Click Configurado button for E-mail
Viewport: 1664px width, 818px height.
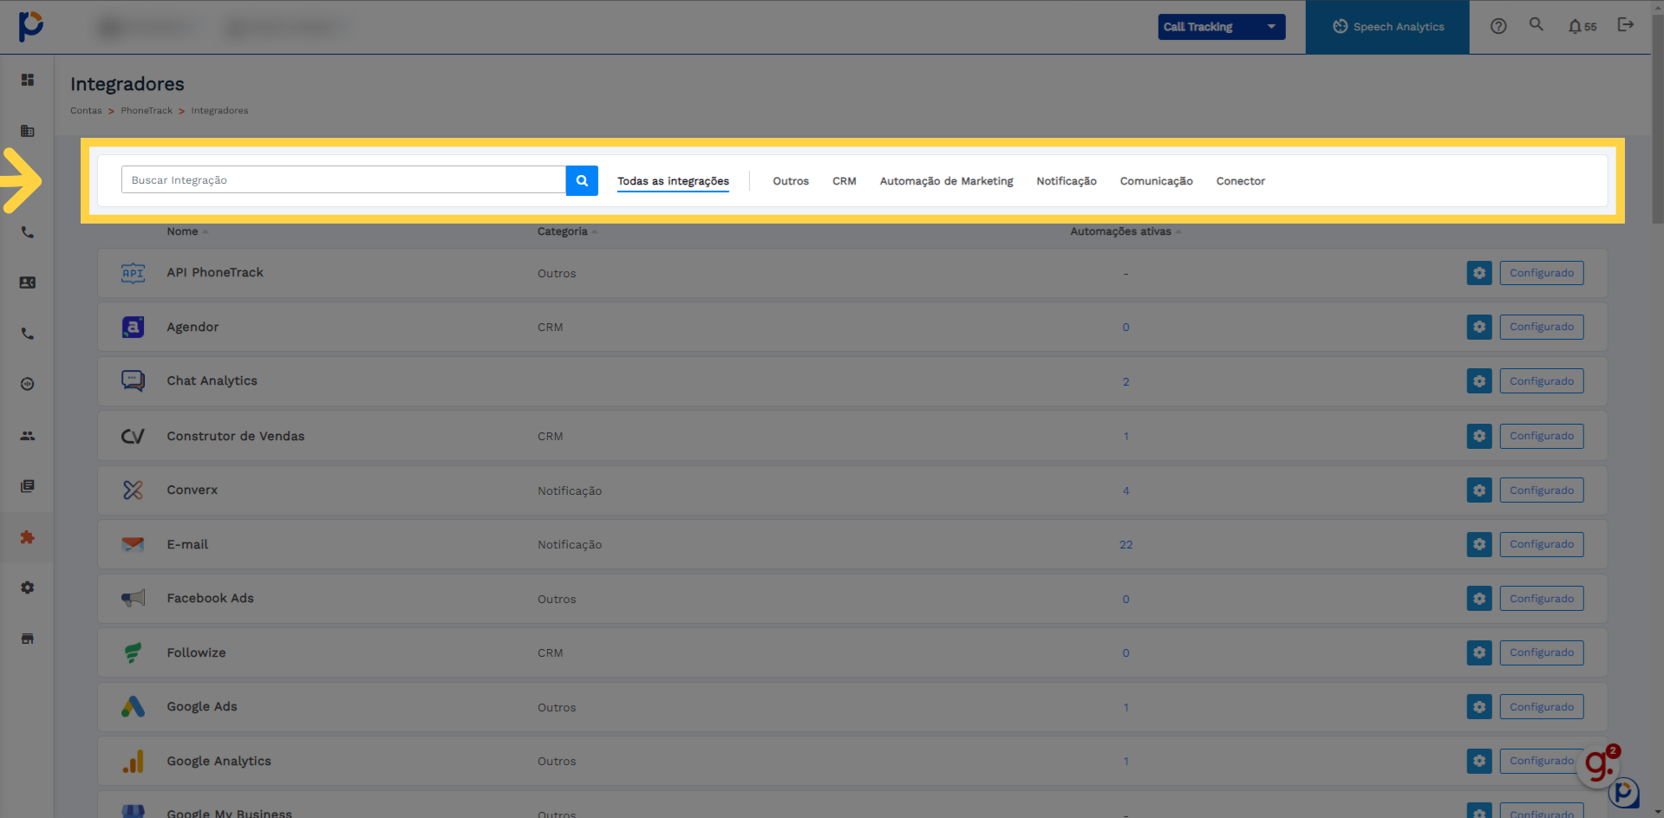point(1542,544)
